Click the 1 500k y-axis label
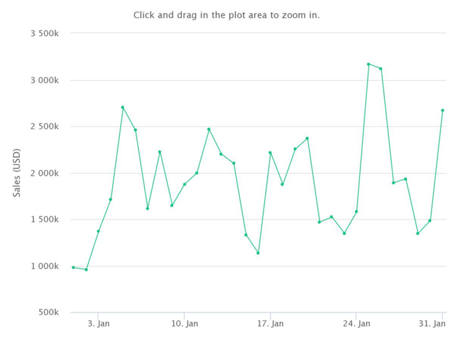 tap(44, 219)
